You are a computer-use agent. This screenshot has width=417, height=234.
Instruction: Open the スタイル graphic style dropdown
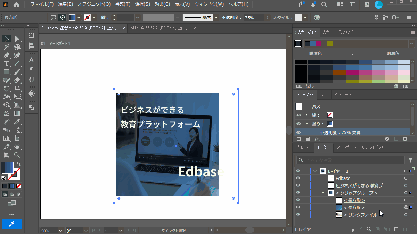click(x=305, y=18)
